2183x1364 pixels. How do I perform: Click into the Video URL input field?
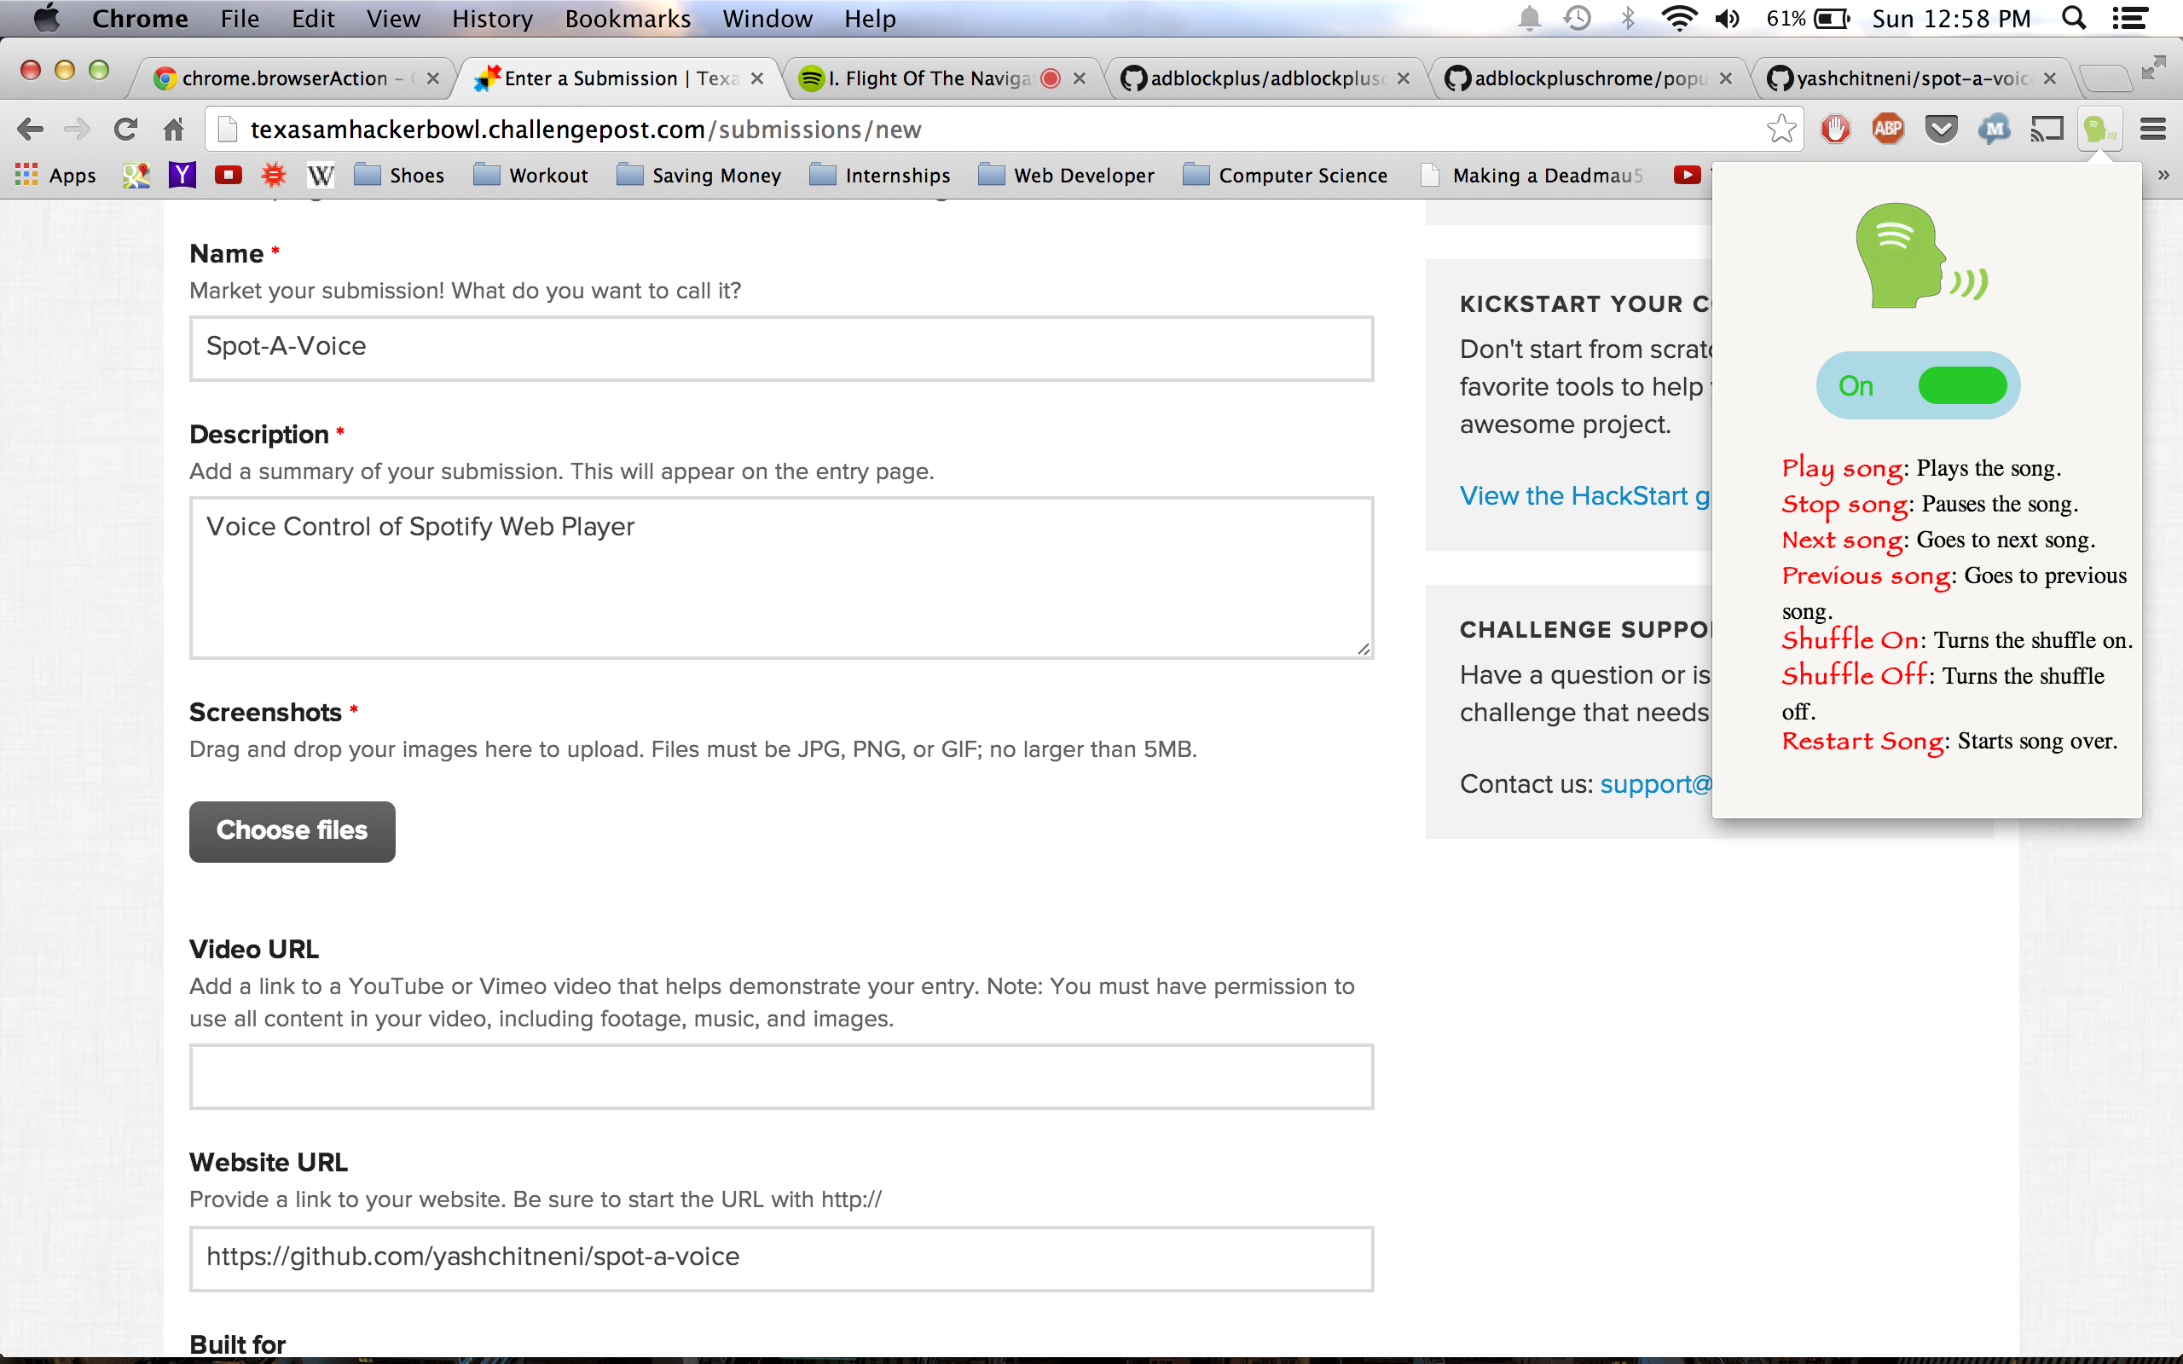coord(781,1077)
